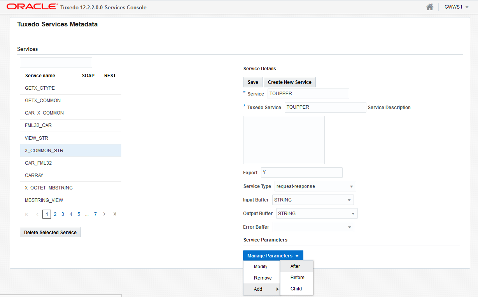Select FML32_CAR service row

[71, 125]
